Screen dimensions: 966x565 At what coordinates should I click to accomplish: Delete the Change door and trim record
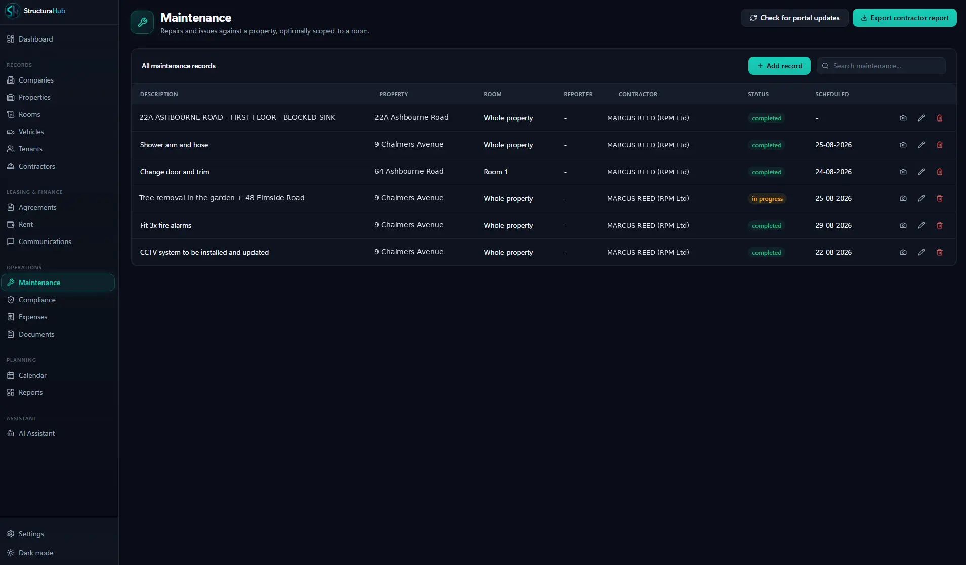point(940,172)
